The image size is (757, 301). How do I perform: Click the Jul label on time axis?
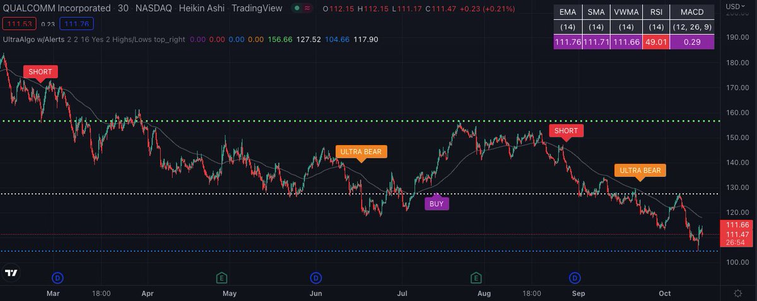coord(401,293)
